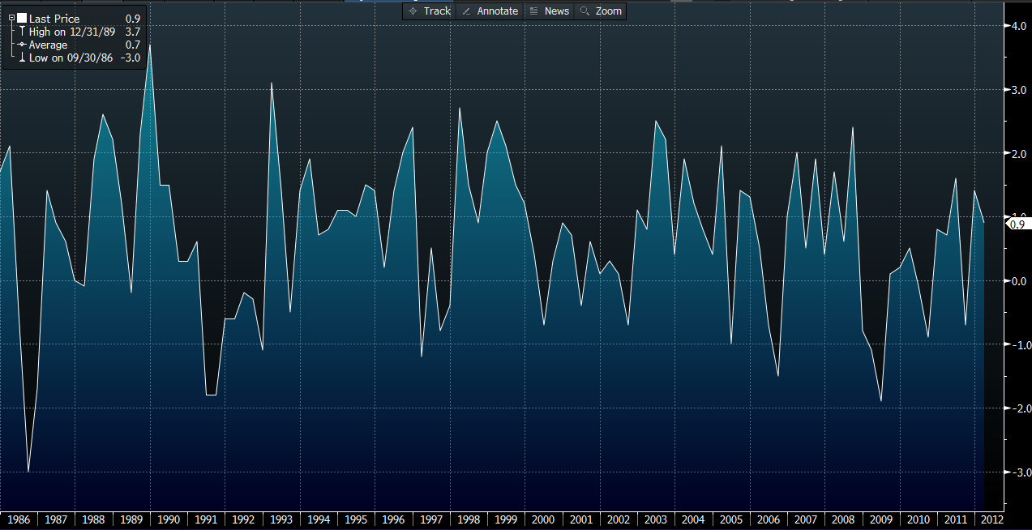Select the Annotate pencil tool

(x=489, y=11)
